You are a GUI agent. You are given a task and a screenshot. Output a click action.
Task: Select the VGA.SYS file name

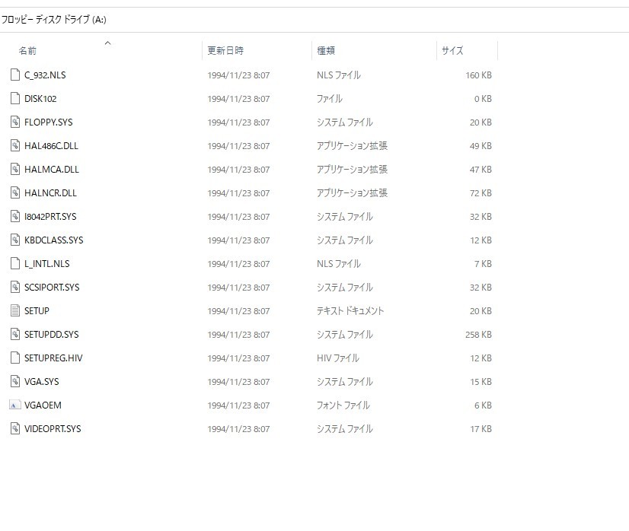(x=42, y=382)
